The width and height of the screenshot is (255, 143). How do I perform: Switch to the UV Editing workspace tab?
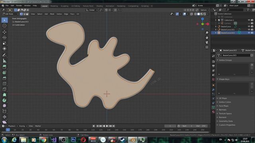(75, 6)
